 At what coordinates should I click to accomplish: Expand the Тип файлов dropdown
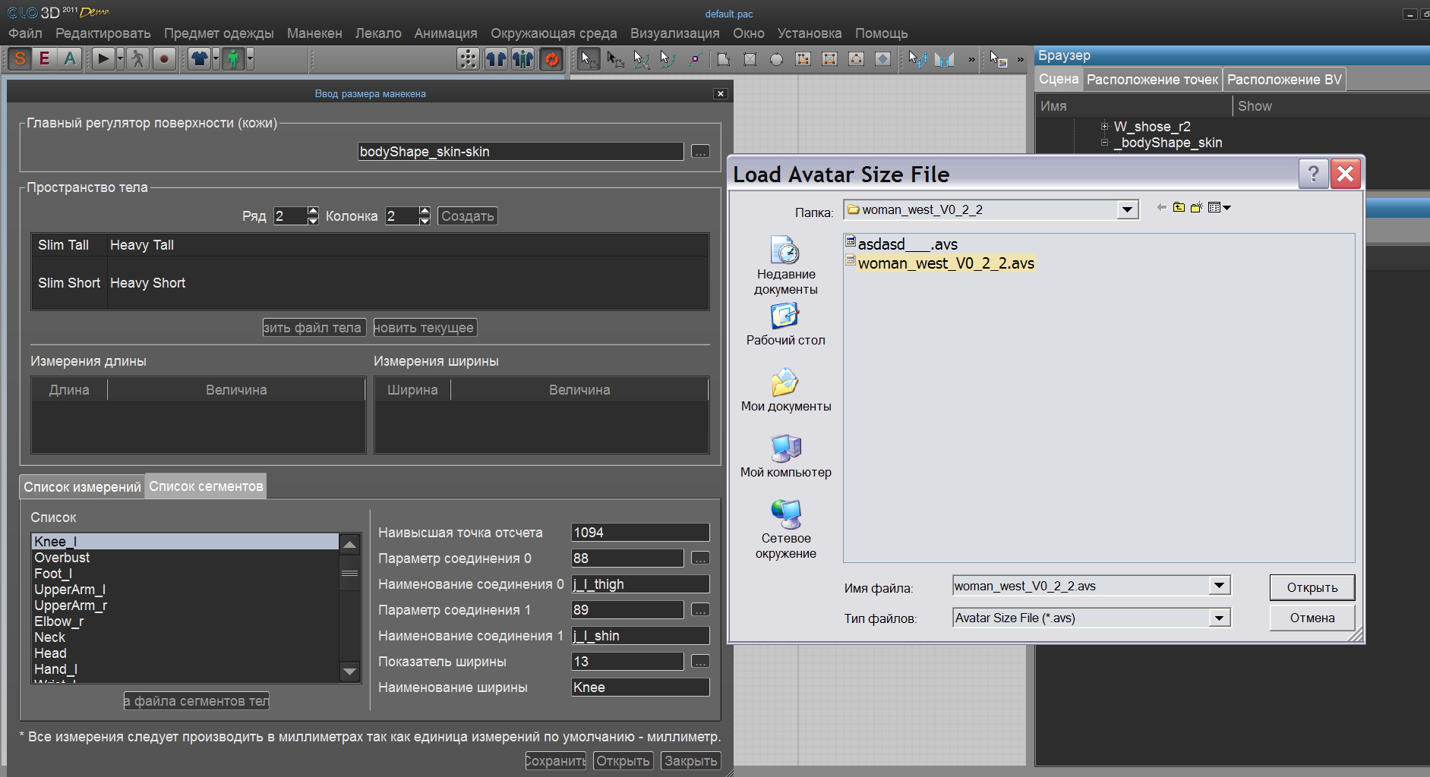click(1219, 618)
